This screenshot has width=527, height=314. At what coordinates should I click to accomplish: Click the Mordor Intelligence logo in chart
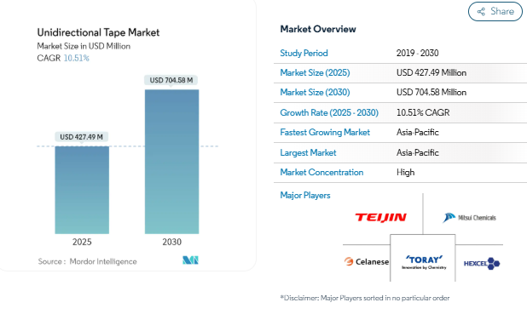(x=190, y=260)
